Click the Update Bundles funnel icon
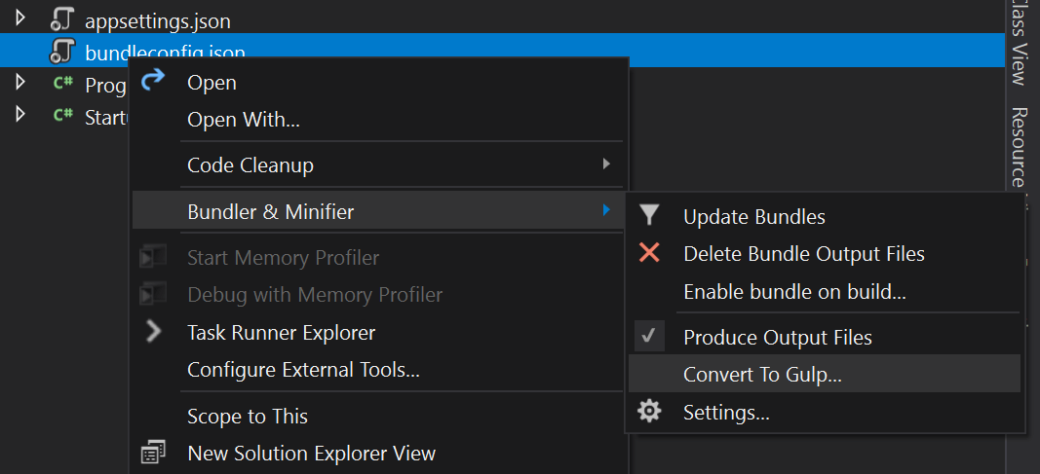Image resolution: width=1040 pixels, height=474 pixels. pyautogui.click(x=649, y=216)
